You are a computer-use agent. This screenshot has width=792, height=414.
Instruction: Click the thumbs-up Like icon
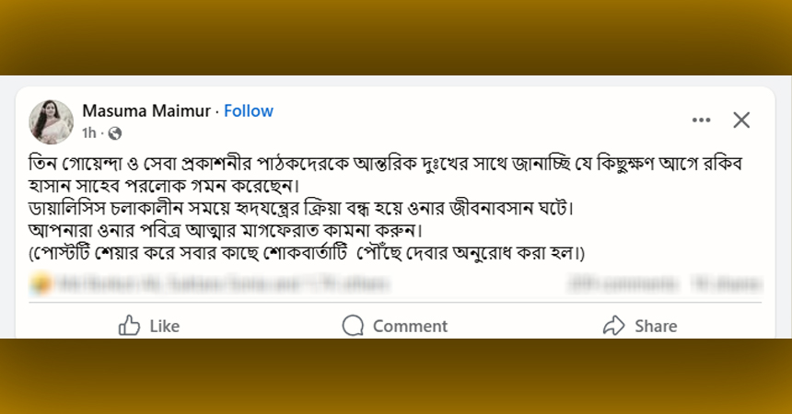(x=129, y=326)
